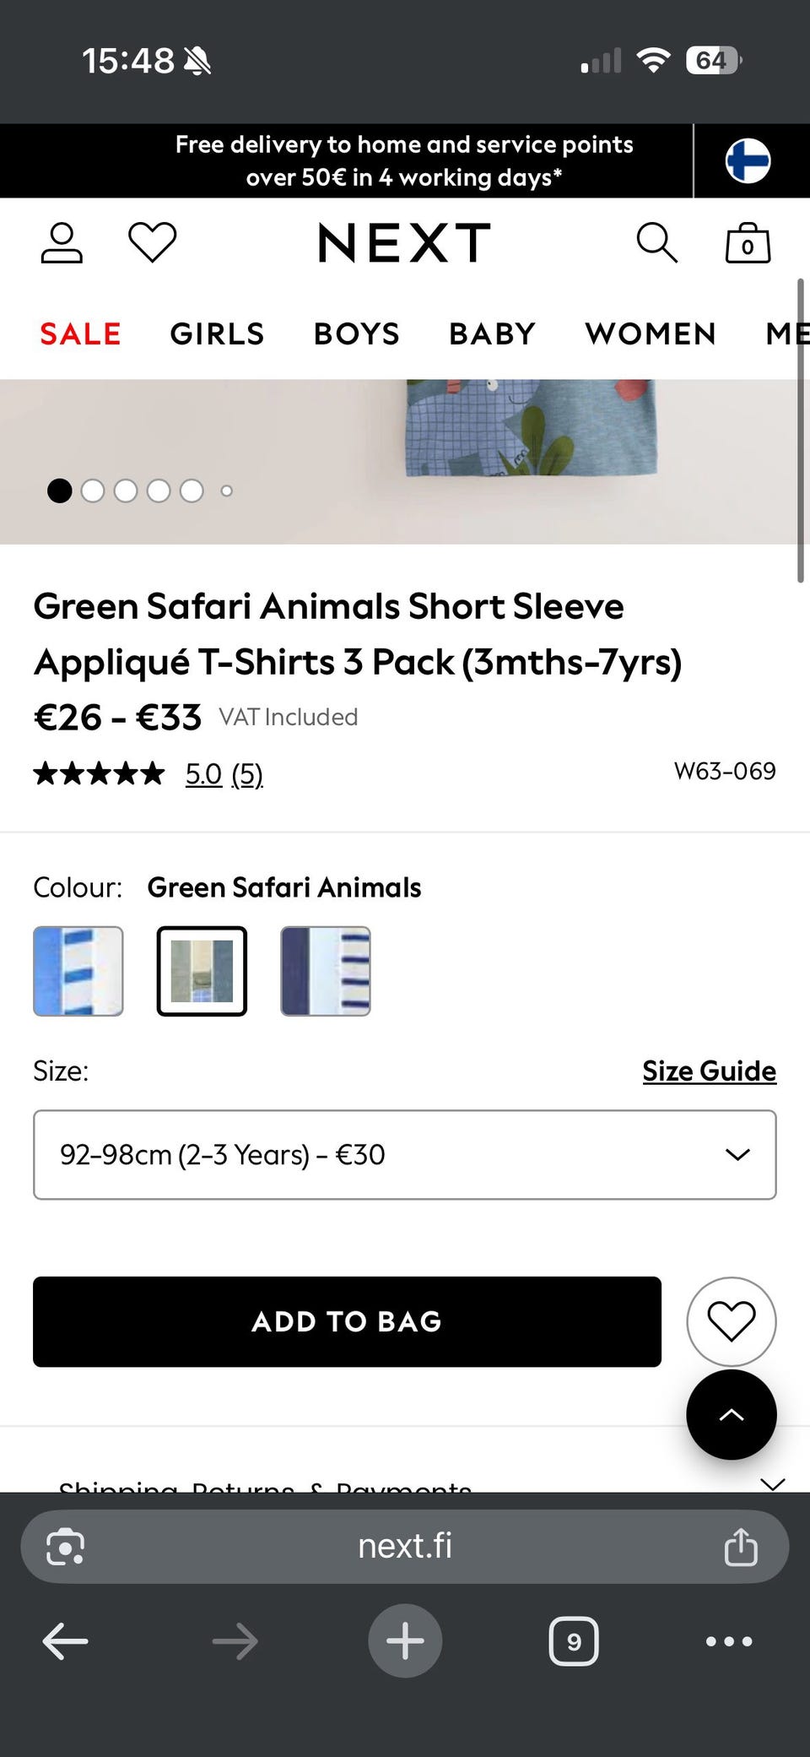Open the Size Guide link
This screenshot has width=810, height=1757.
click(709, 1071)
